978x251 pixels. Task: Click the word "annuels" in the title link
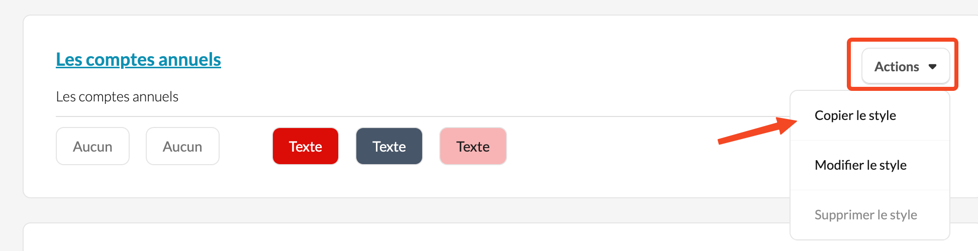tap(189, 60)
